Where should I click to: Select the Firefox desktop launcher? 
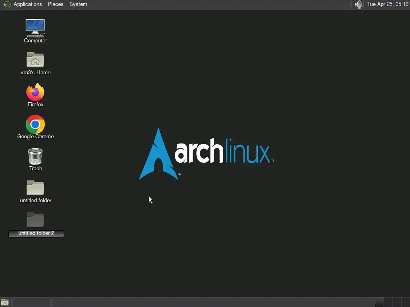(35, 95)
